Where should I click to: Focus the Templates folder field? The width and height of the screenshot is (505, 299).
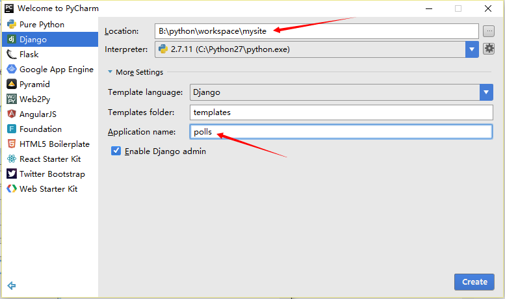coord(341,112)
